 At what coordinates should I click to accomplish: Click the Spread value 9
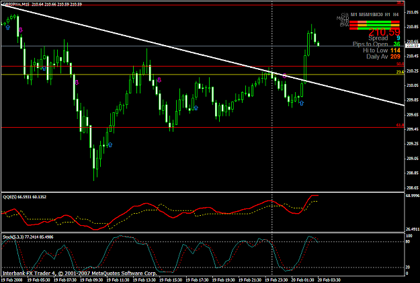coord(398,38)
